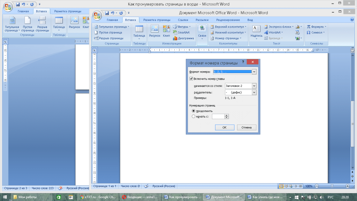This screenshot has width=357, height=201.
Task: Click Пустая страница in the back Word window
Action: pyautogui.click(x=27, y=24)
